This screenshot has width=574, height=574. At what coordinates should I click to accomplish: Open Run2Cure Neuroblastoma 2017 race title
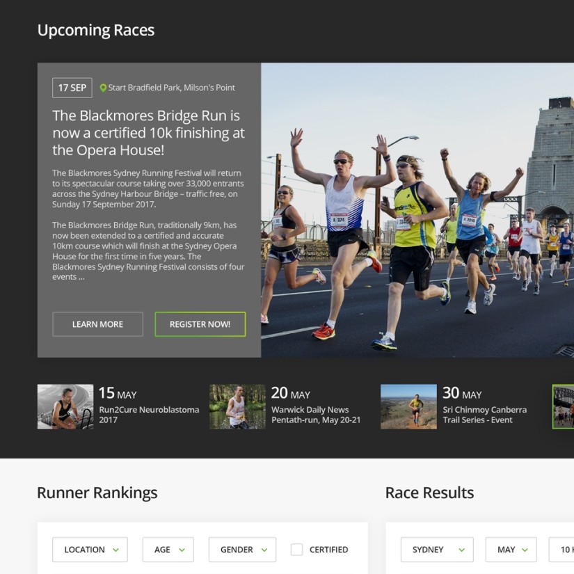pyautogui.click(x=149, y=415)
